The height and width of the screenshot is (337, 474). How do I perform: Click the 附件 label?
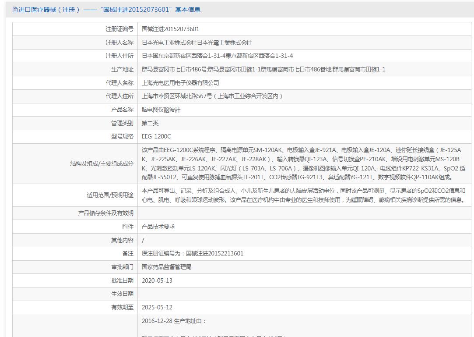pos(128,227)
